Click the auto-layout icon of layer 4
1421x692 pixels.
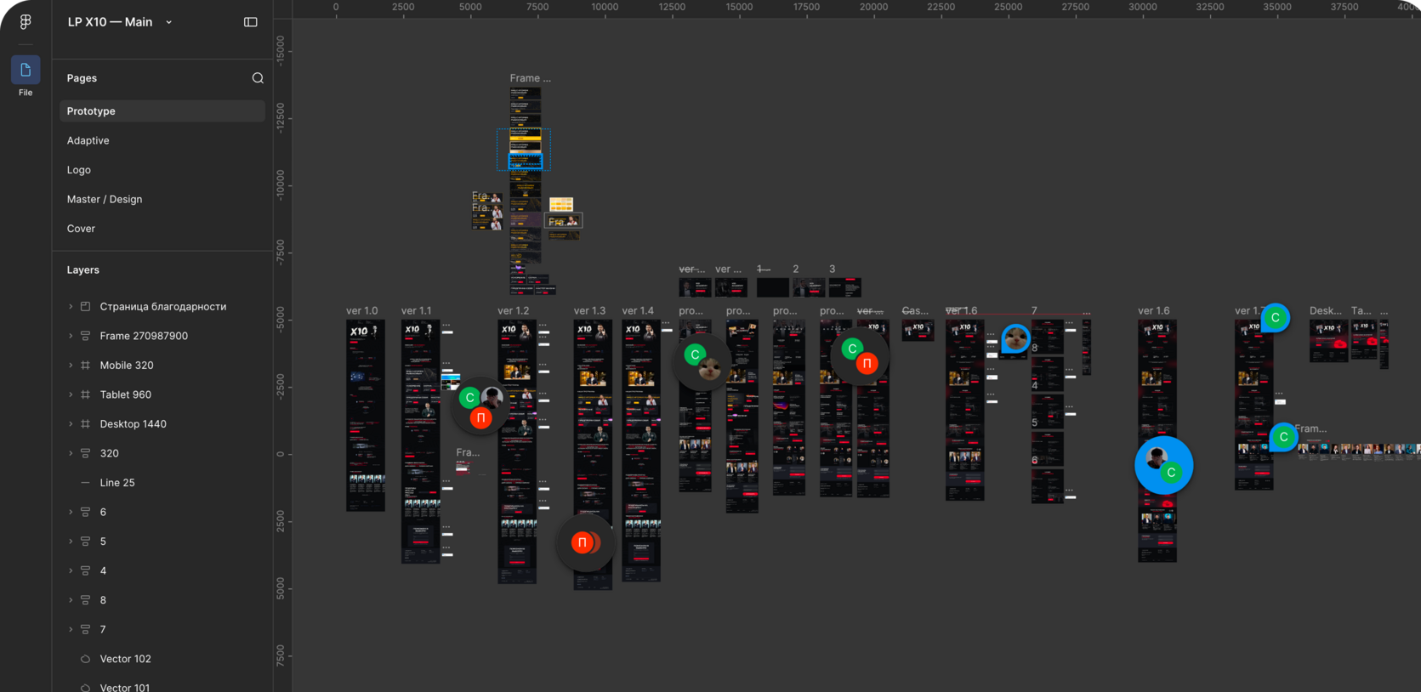85,570
